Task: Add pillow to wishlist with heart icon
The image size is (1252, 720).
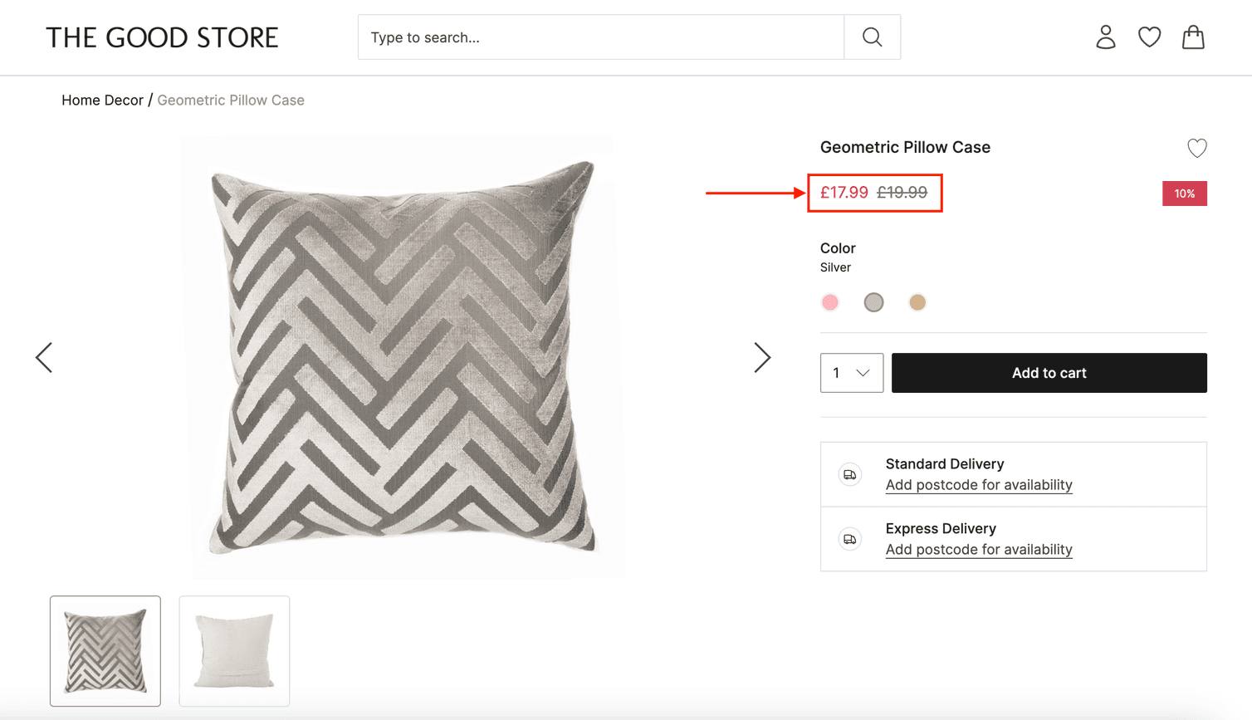Action: coord(1196,148)
